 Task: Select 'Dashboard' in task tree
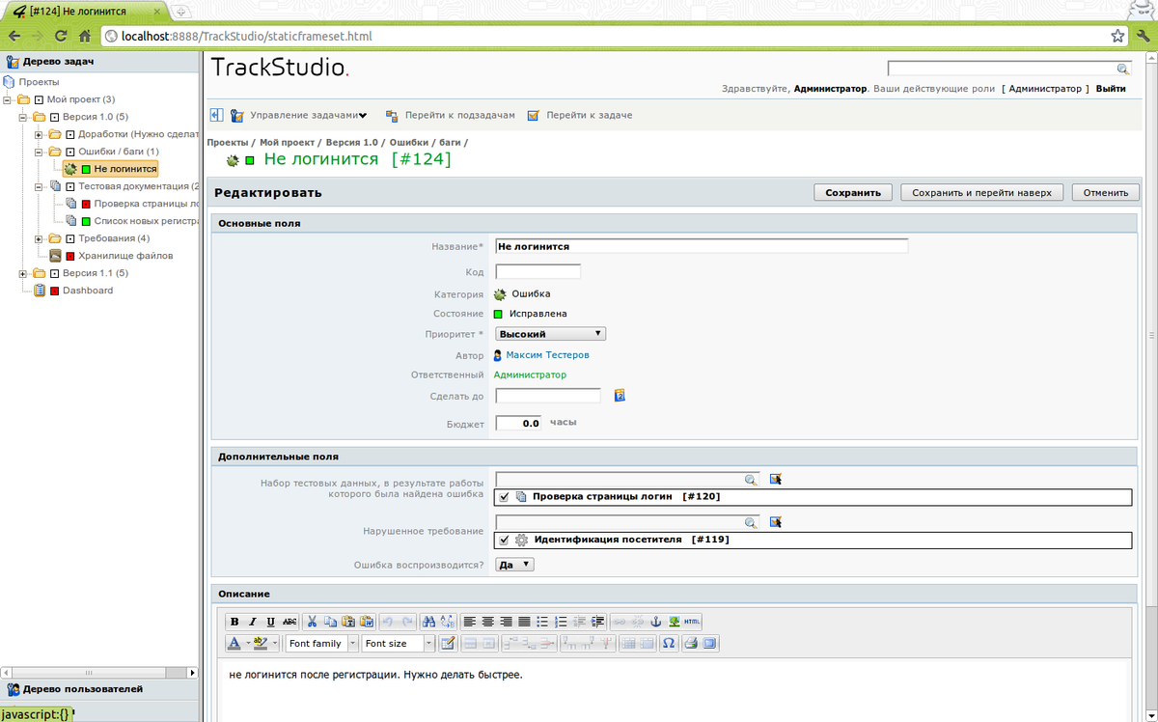(88, 291)
